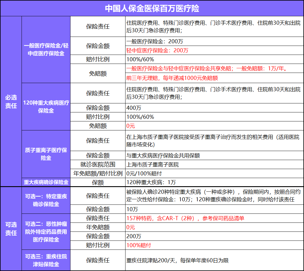Click 可选三：重疾住院津贴保险金 cell

(46, 260)
